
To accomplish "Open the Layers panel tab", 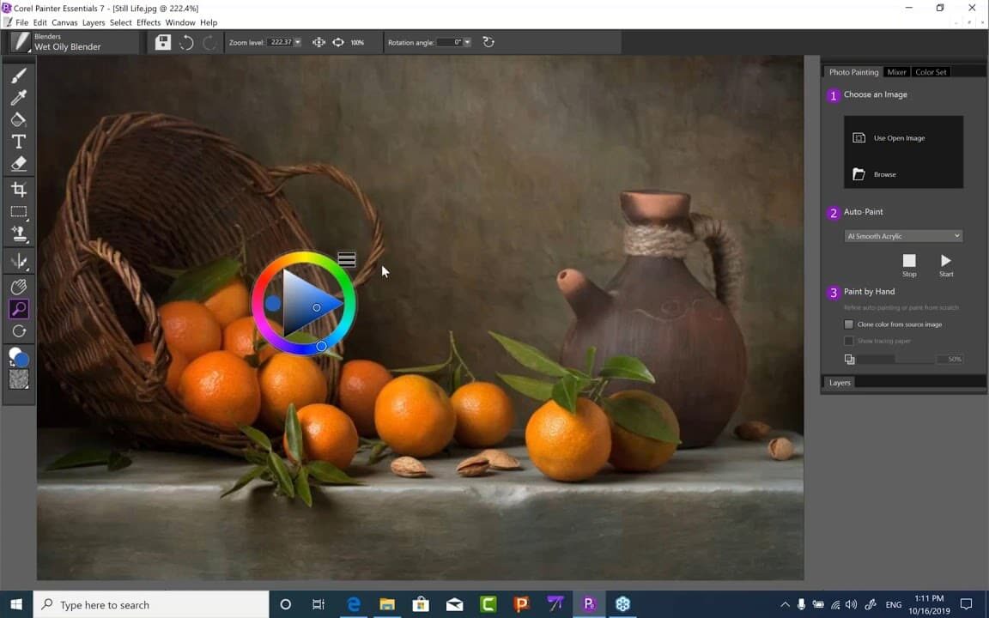I will click(840, 383).
